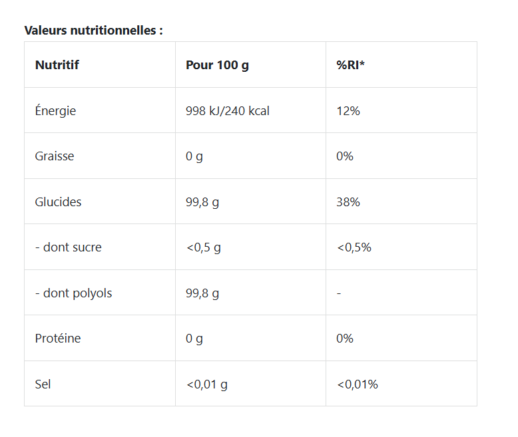Image resolution: width=518 pixels, height=437 pixels.
Task: Click the '<0,01%' salt percentage cell
Action: [357, 384]
